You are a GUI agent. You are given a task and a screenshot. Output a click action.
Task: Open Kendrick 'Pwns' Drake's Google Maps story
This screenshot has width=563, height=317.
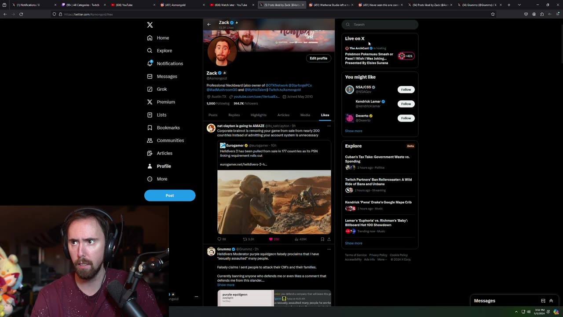pos(378,202)
